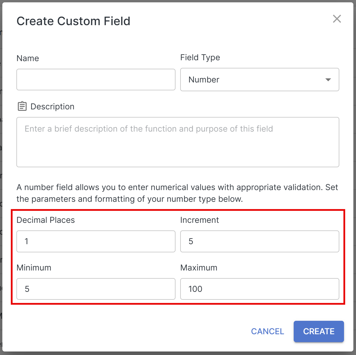Image resolution: width=356 pixels, height=355 pixels.
Task: Select the Decimal Places value of 1
Action: pos(96,242)
